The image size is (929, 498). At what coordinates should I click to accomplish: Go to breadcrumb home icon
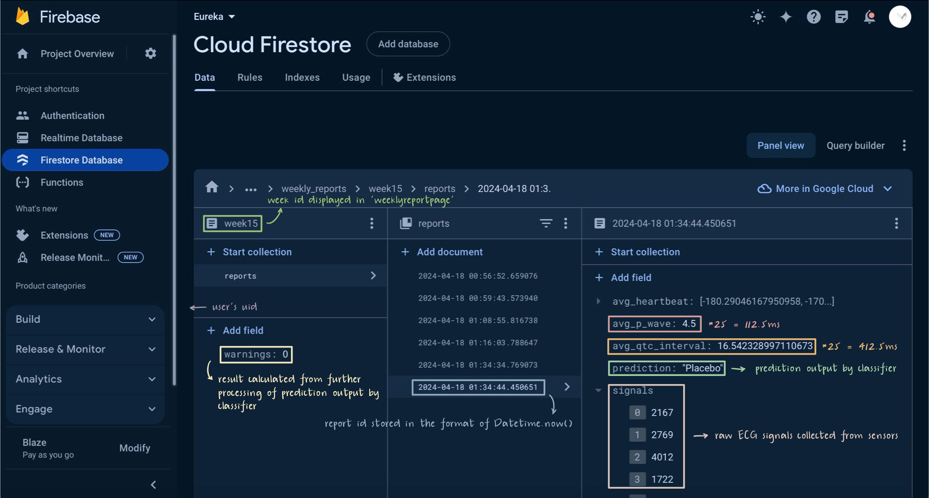click(x=212, y=188)
